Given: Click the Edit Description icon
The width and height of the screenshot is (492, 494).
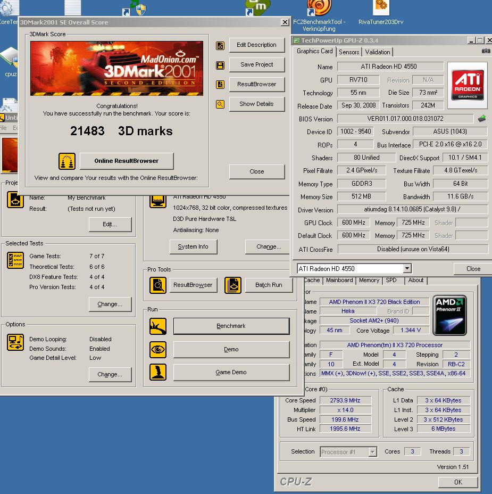Looking at the screenshot, I should [x=220, y=46].
